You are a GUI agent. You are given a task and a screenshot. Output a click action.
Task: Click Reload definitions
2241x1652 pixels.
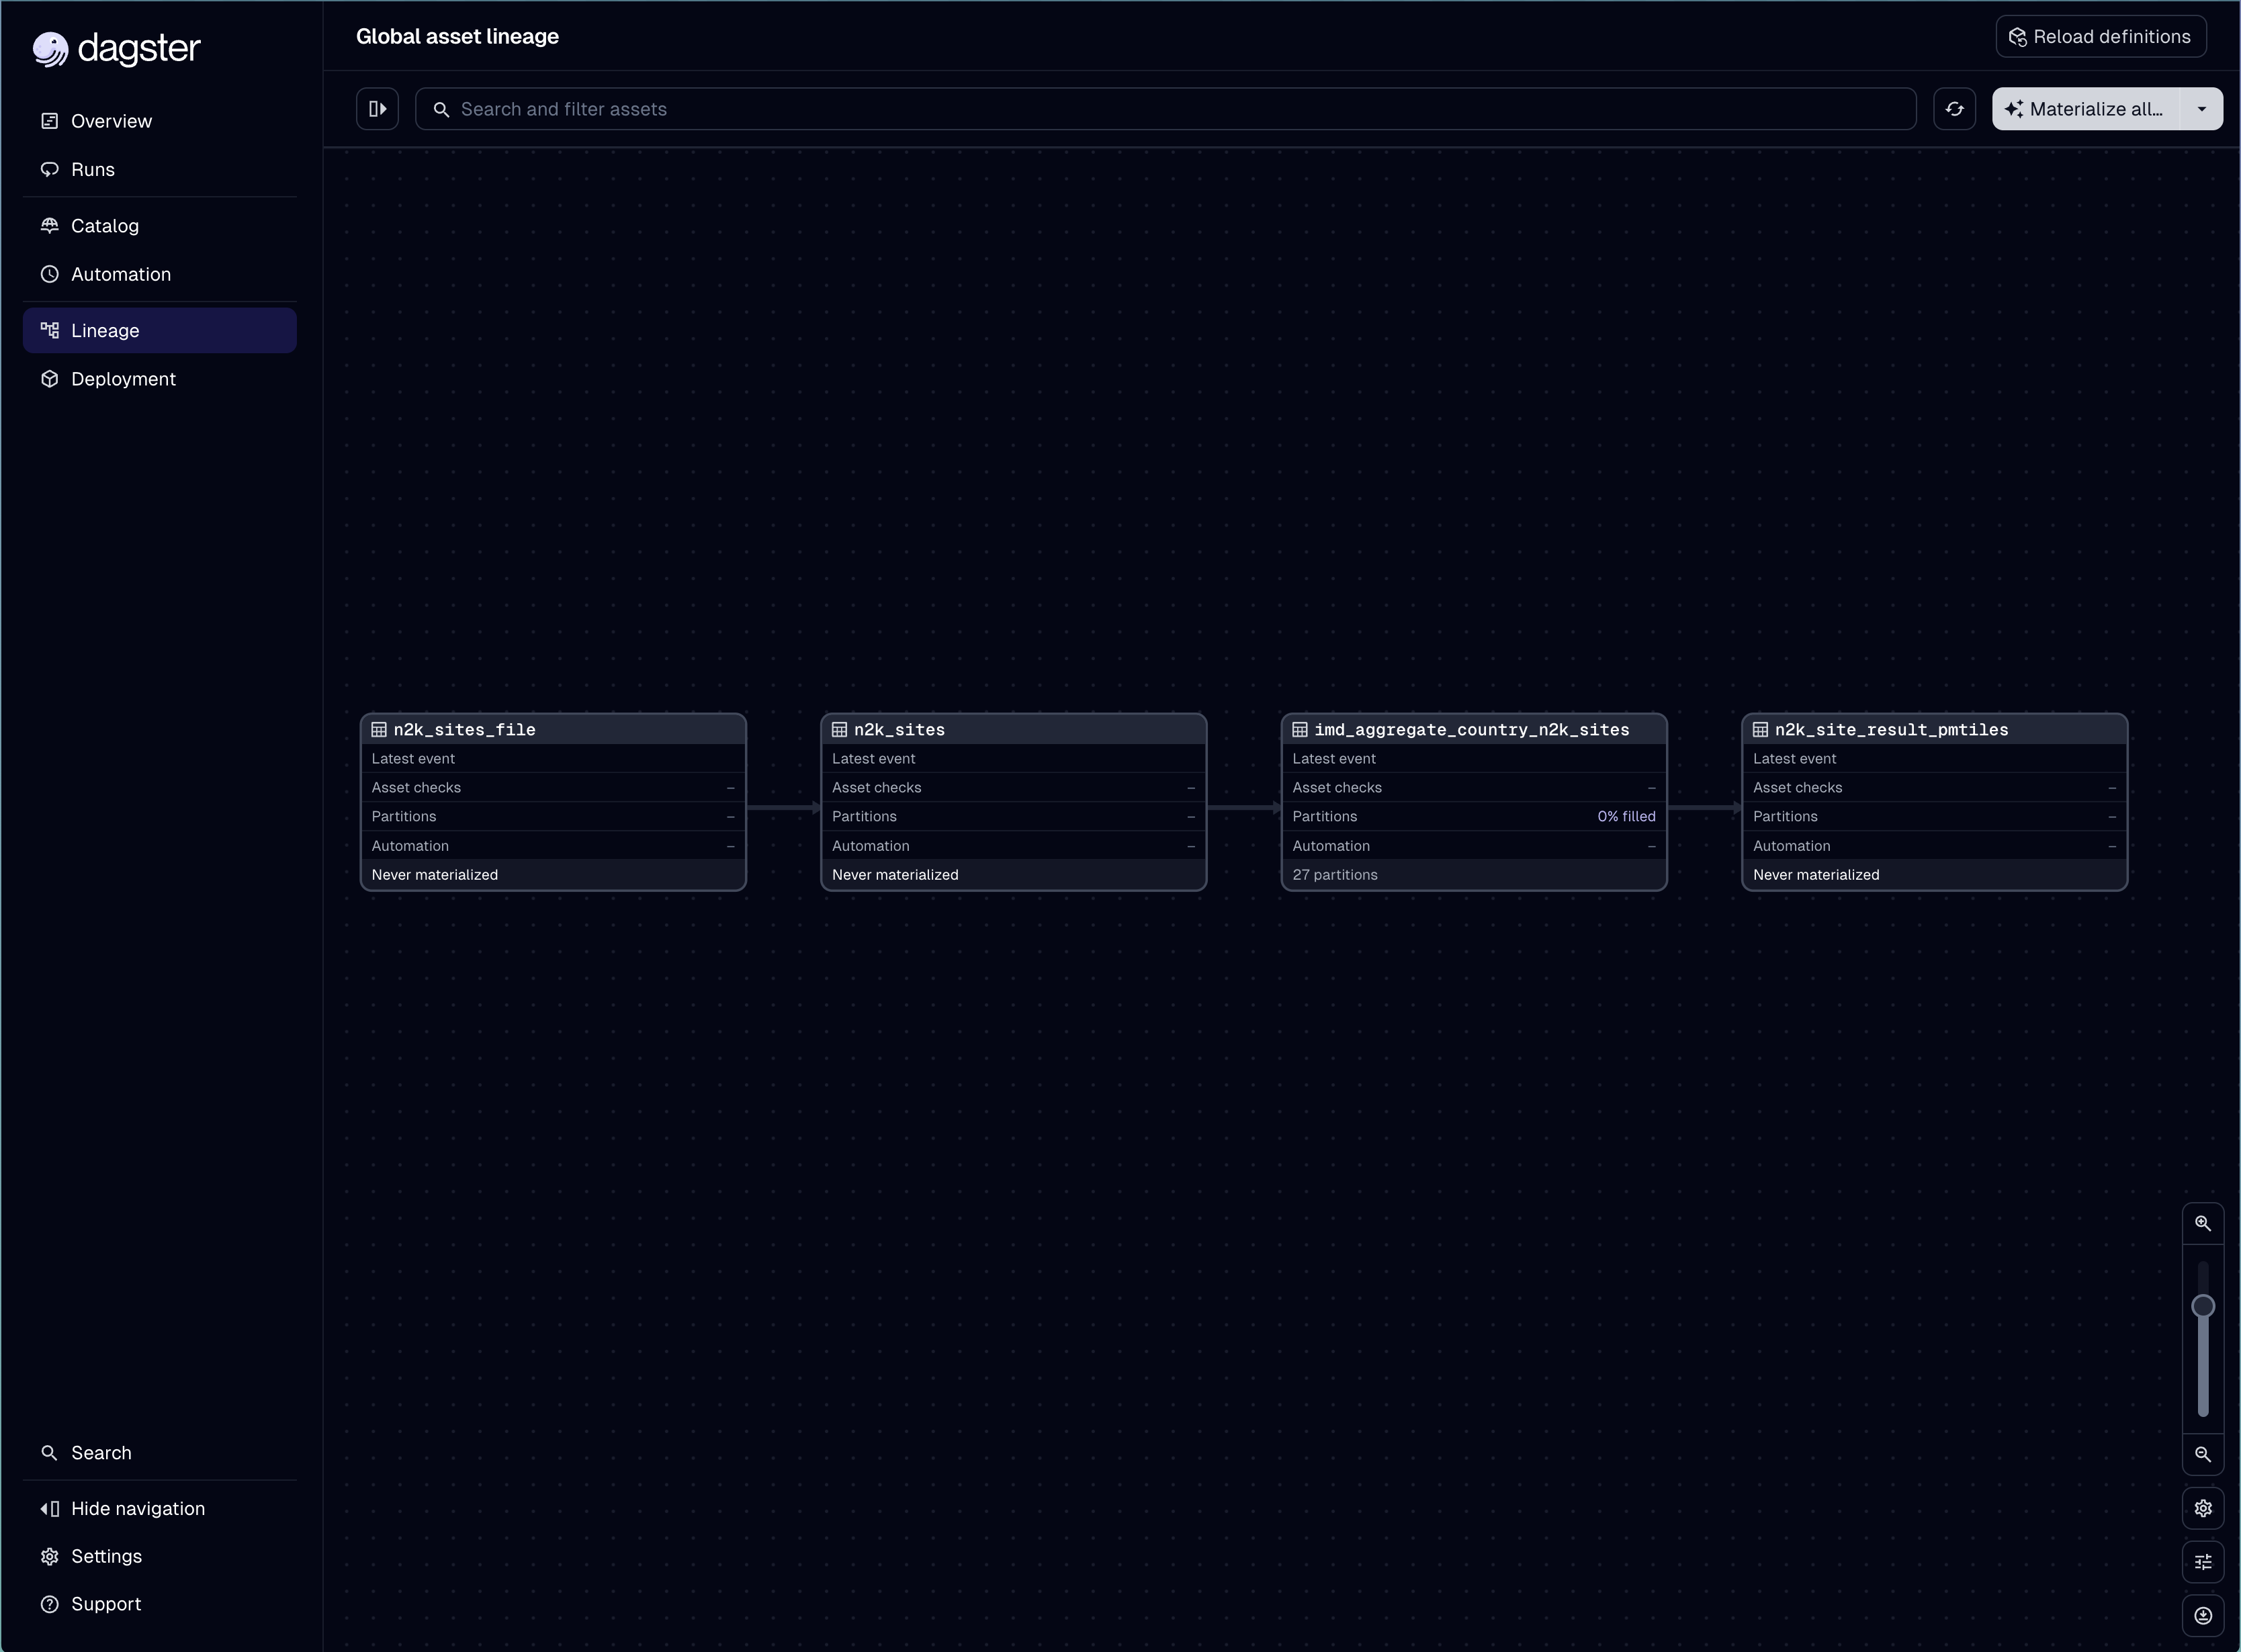pyautogui.click(x=2100, y=37)
